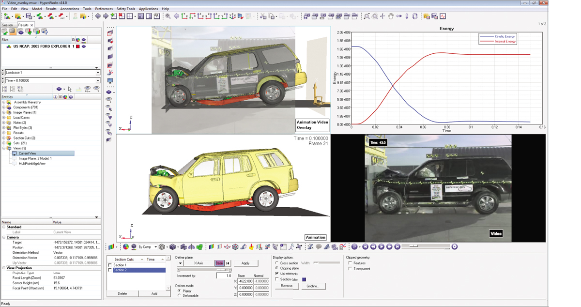Switch to the Session tab
The height and width of the screenshot is (307, 581).
7,25
